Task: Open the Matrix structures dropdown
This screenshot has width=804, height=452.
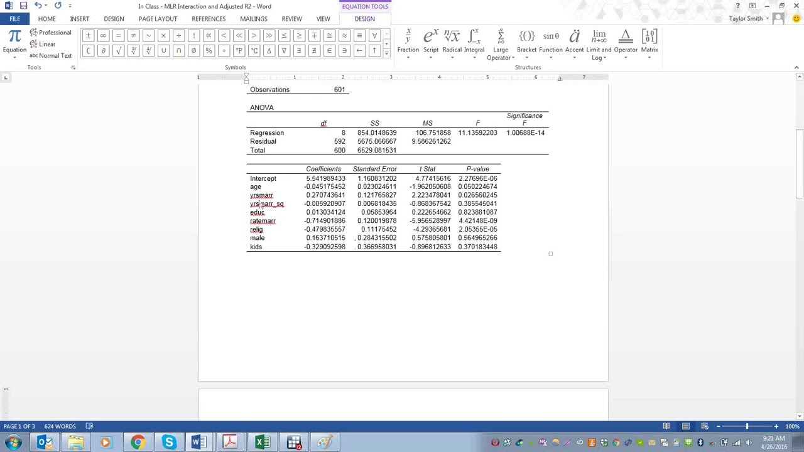Action: coord(649,45)
